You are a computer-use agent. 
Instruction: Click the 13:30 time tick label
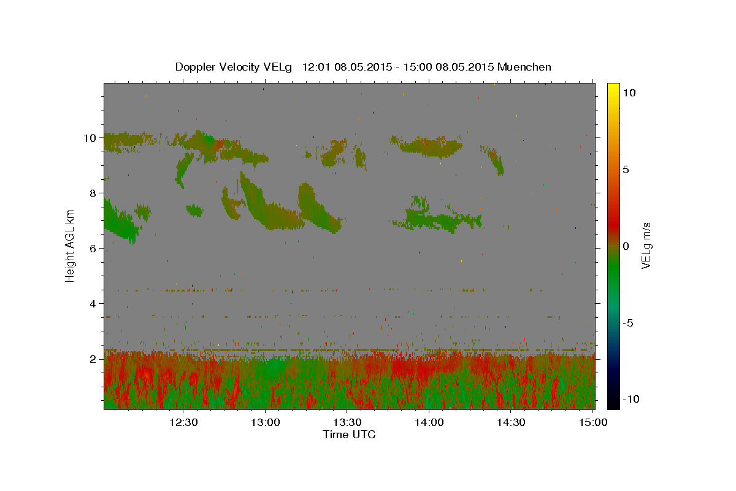point(347,422)
